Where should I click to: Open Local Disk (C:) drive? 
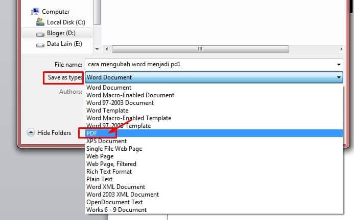66,22
